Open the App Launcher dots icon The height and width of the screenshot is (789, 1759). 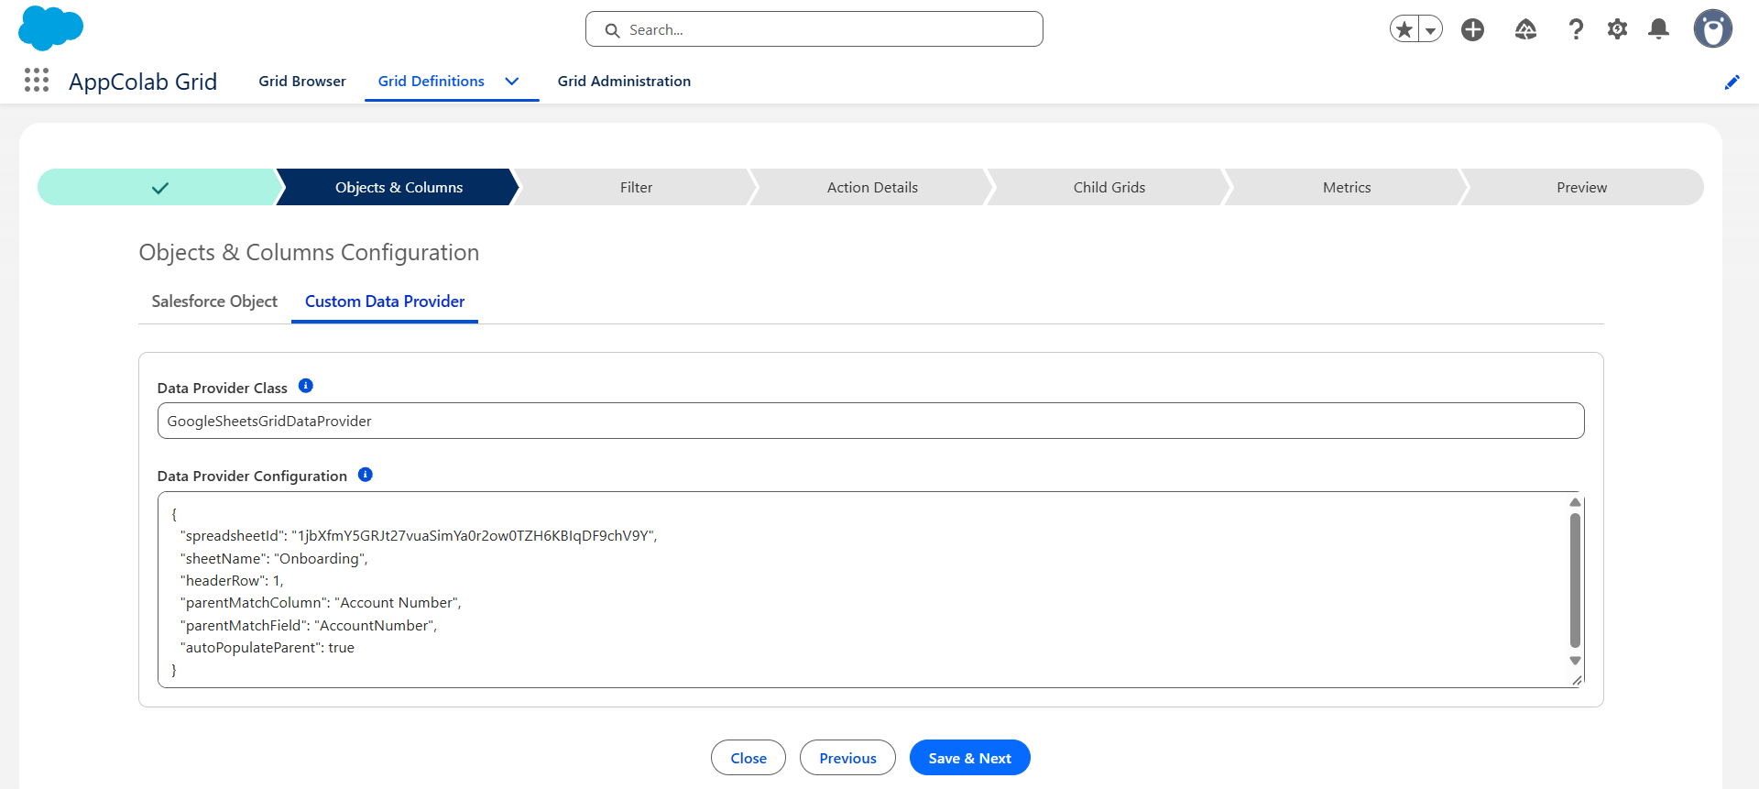[37, 81]
